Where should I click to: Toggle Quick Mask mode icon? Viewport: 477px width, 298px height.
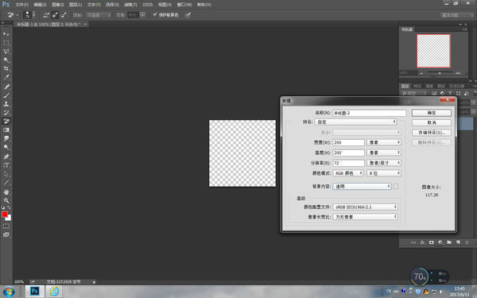pyautogui.click(x=6, y=226)
